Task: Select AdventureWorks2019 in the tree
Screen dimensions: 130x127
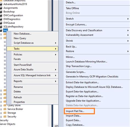Action: coord(15,4)
